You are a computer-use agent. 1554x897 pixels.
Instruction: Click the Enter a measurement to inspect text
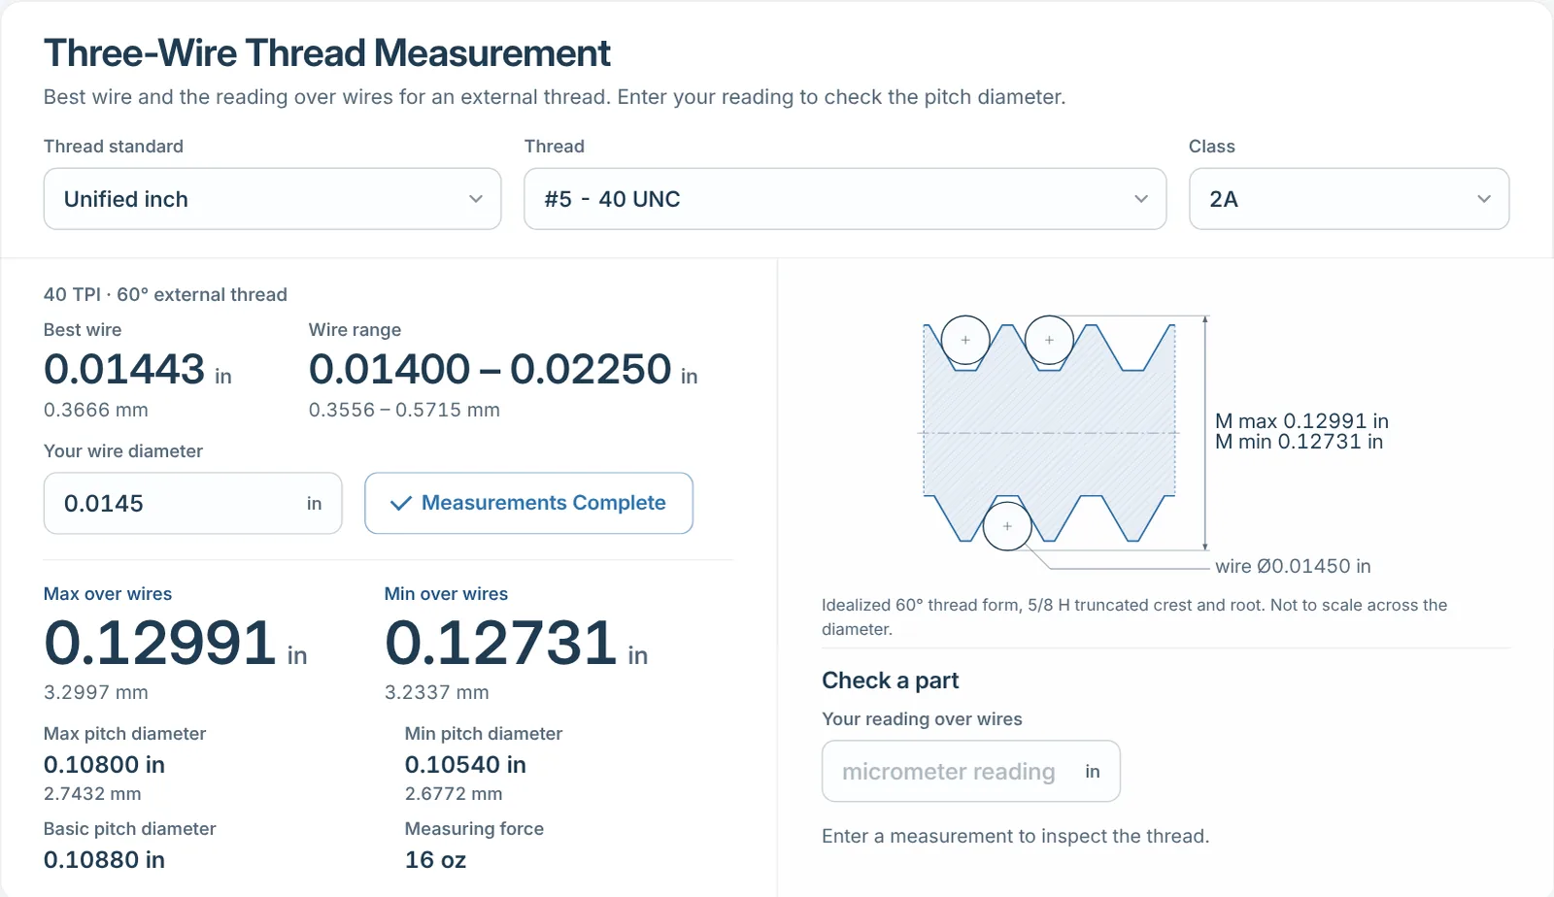1015,836
